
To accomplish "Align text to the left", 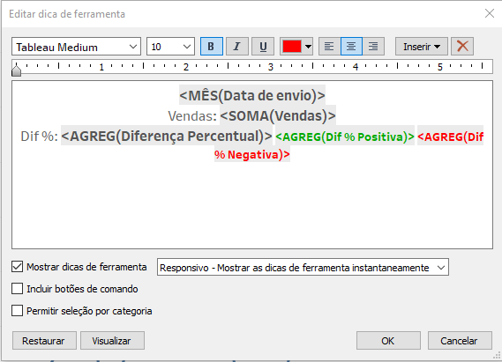I will [x=329, y=47].
